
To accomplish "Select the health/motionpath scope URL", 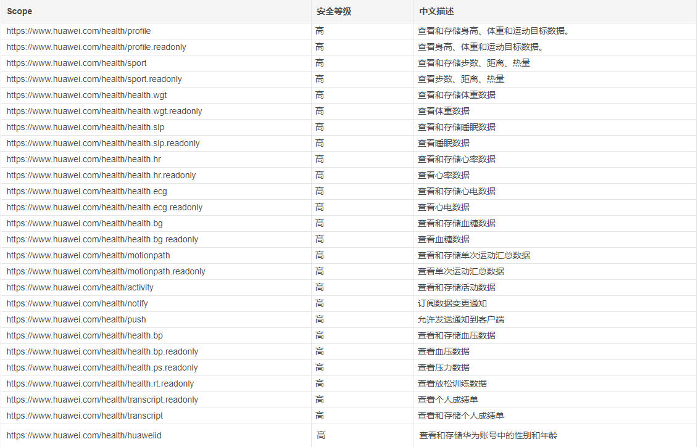I will (x=88, y=255).
